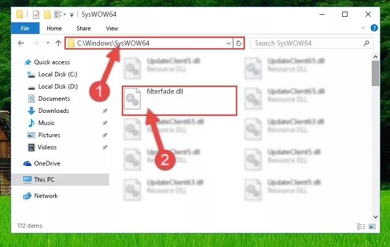The image size is (390, 247).
Task: Switch to the View ribbon tab
Action: click(112, 28)
